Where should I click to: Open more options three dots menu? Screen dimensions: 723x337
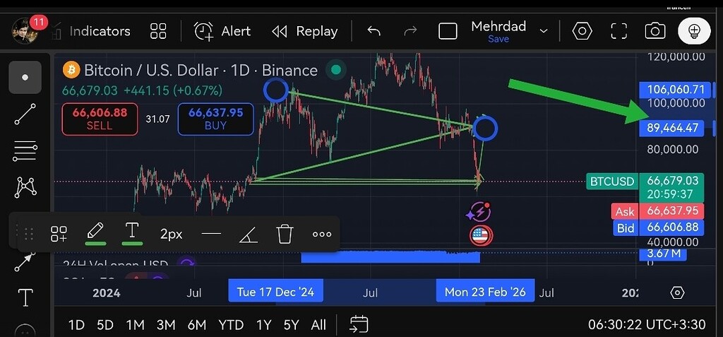[322, 234]
